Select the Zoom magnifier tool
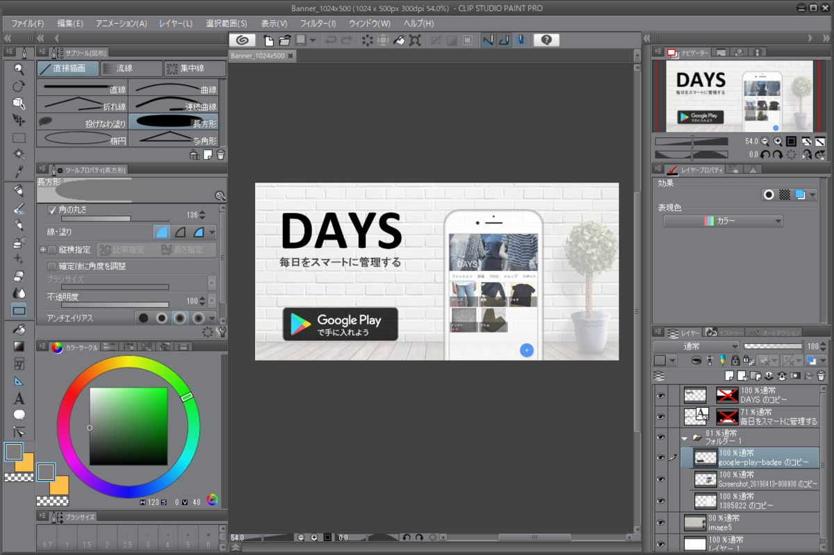 [x=19, y=69]
